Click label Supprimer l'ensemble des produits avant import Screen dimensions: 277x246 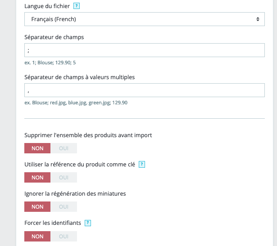point(88,135)
